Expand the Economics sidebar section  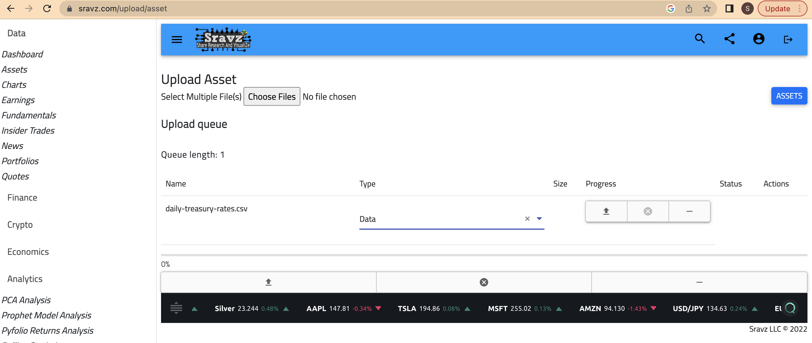pyautogui.click(x=28, y=252)
